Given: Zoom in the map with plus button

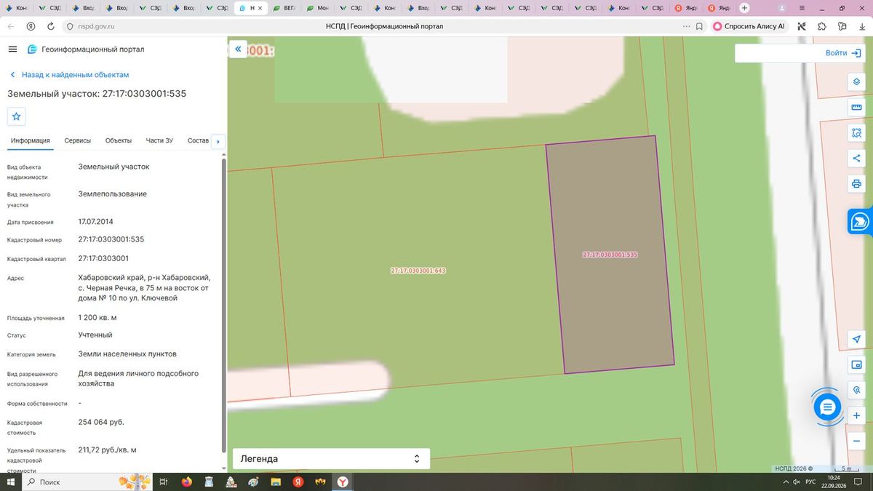Looking at the screenshot, I should (856, 415).
